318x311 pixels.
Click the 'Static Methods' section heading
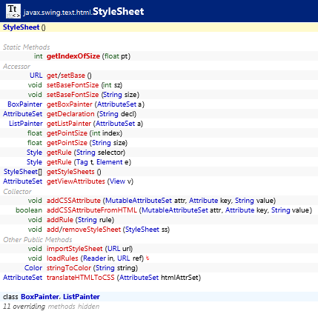(x=26, y=47)
